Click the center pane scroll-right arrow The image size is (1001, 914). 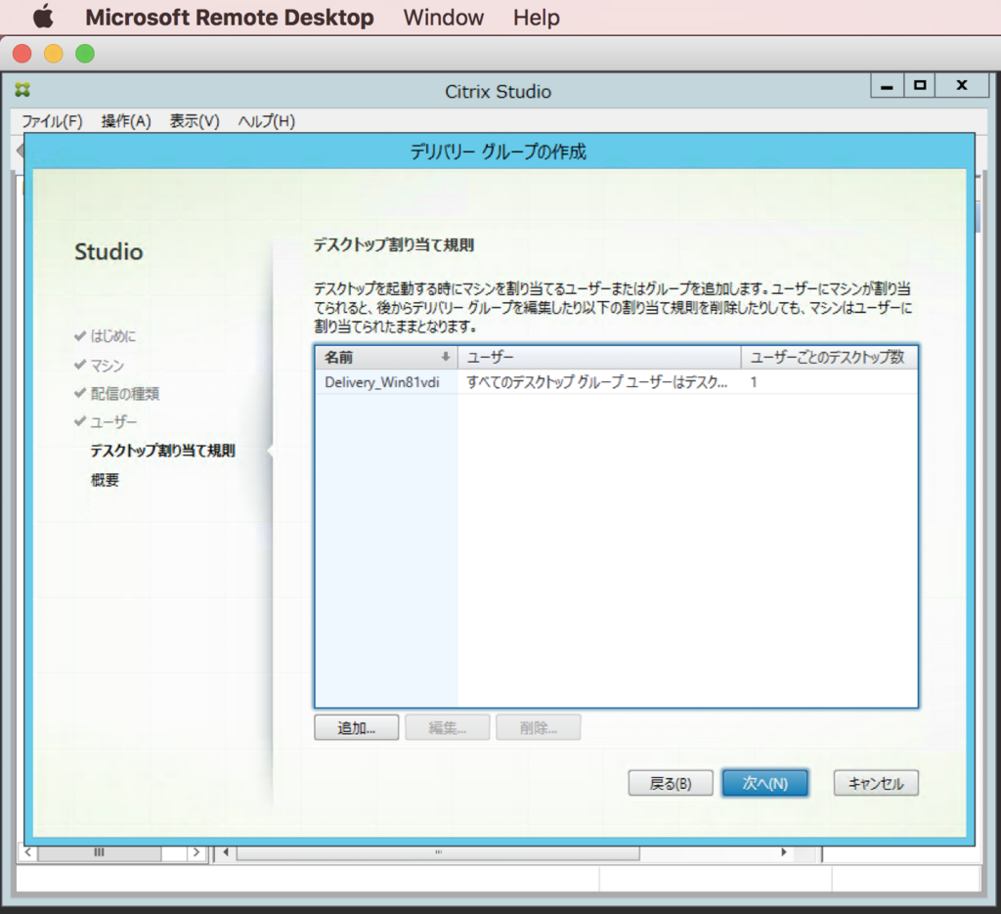[784, 852]
